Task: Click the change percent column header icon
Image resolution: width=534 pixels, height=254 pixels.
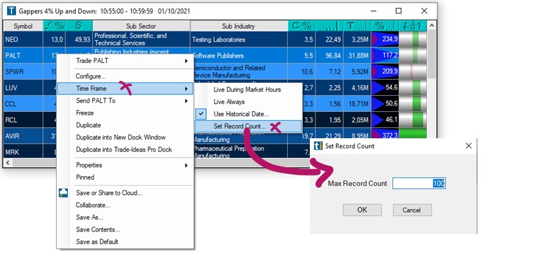Action: (301, 26)
